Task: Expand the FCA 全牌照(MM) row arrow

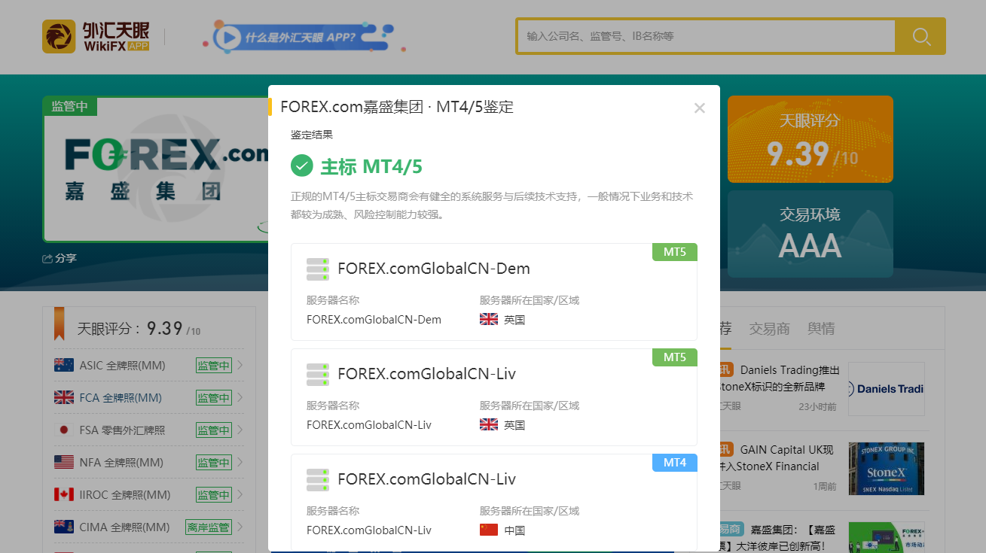Action: [x=240, y=398]
